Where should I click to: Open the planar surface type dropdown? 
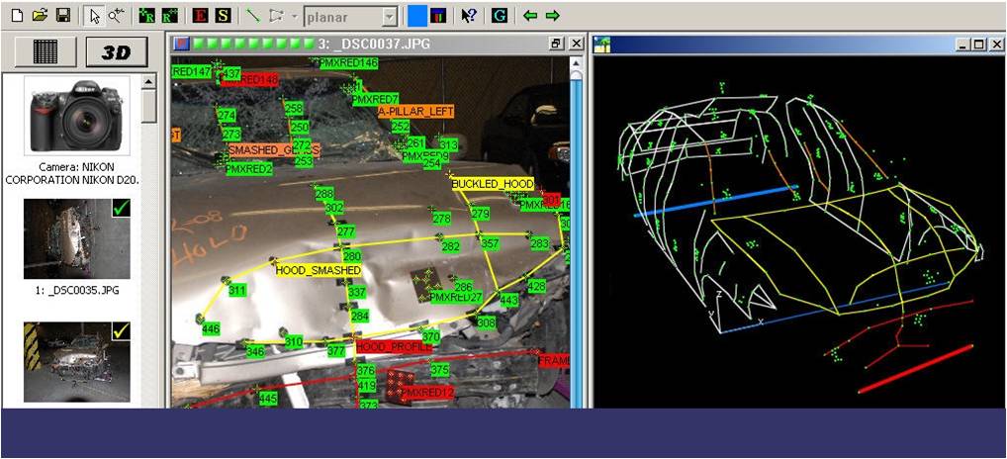pyautogui.click(x=390, y=17)
